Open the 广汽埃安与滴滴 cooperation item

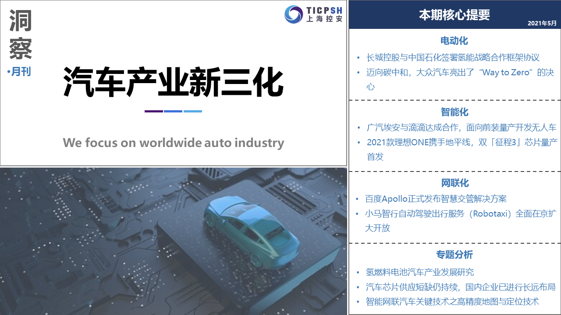[x=461, y=127]
